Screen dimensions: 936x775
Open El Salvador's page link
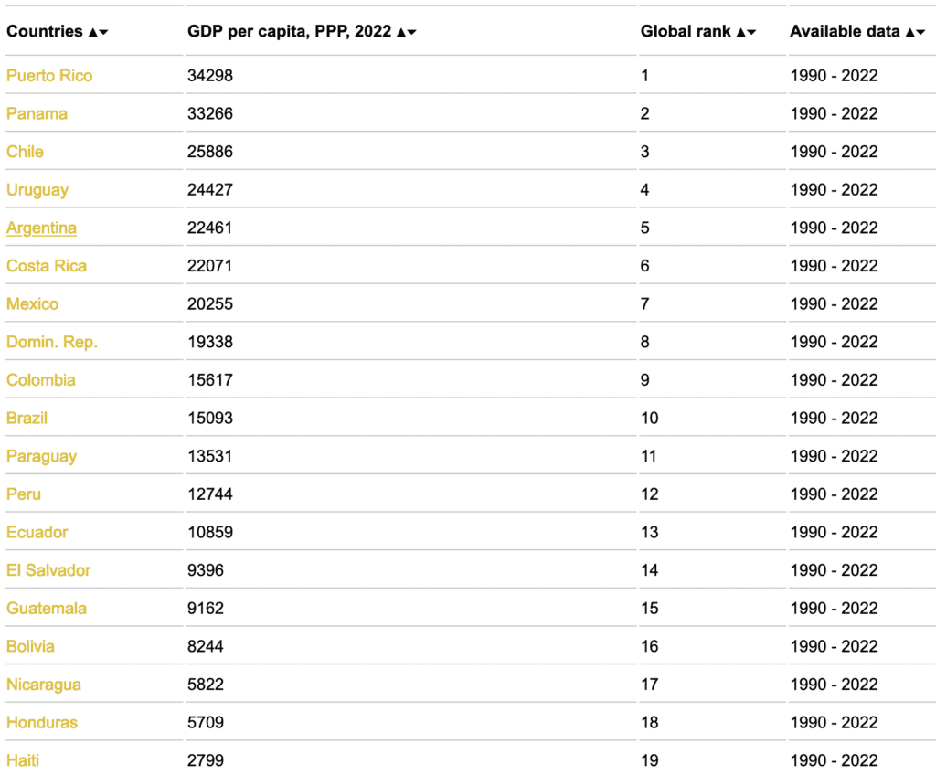tap(48, 570)
